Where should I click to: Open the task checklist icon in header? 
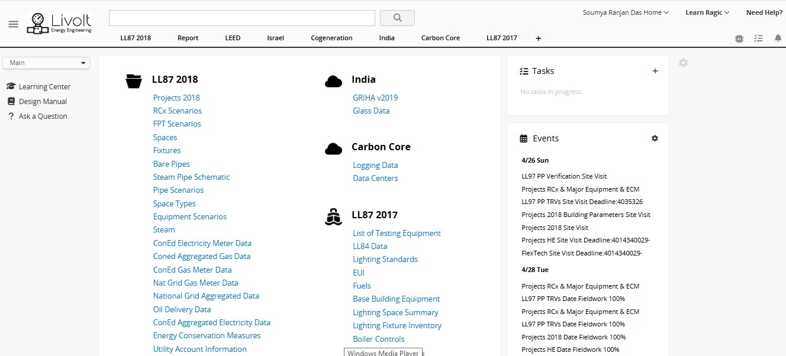click(x=758, y=38)
